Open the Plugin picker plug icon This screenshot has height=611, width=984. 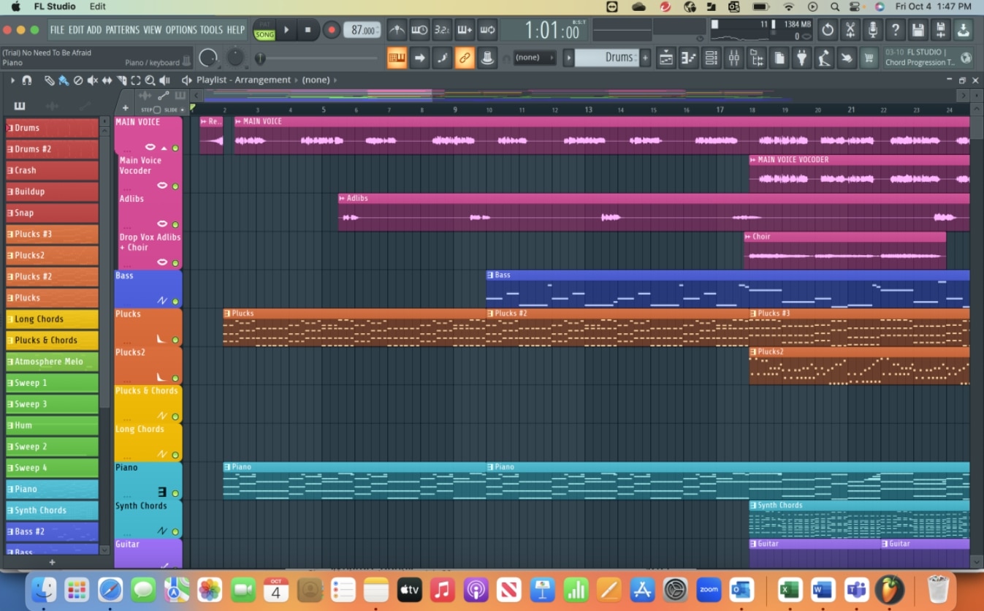pyautogui.click(x=801, y=57)
